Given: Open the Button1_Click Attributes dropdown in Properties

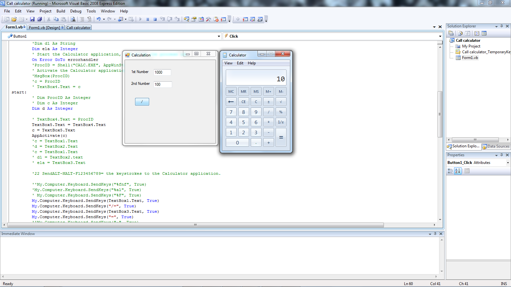Looking at the screenshot, I should coord(508,163).
